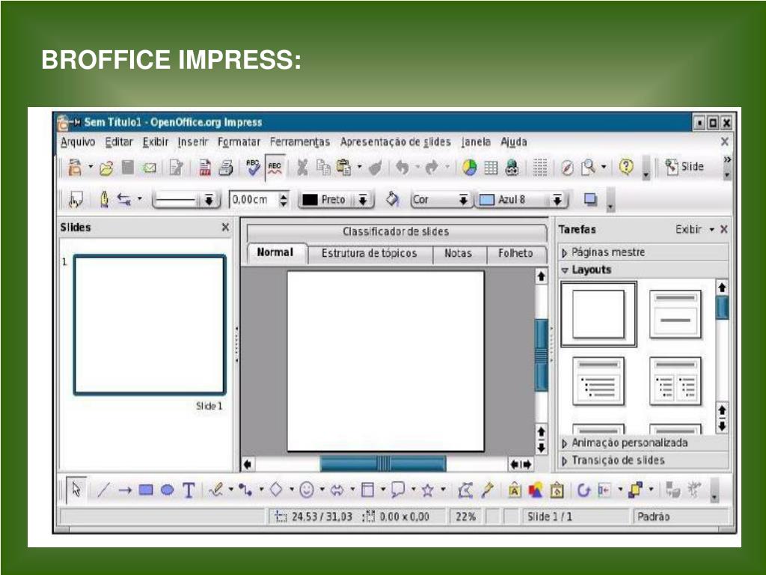Insert a chart using the pie chart icon
Viewport: 766px width, 575px height.
point(470,167)
